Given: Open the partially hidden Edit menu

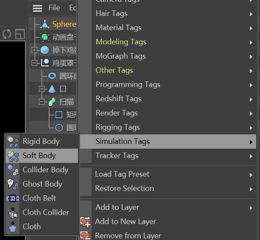Looking at the screenshot, I should (x=73, y=8).
